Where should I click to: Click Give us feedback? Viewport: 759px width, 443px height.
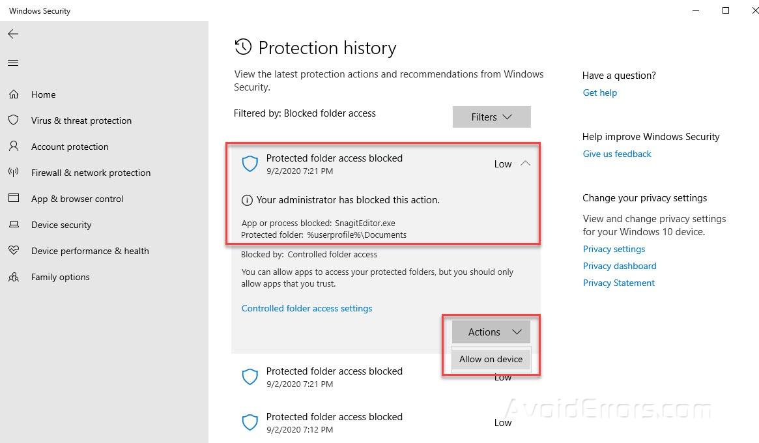pyautogui.click(x=617, y=154)
